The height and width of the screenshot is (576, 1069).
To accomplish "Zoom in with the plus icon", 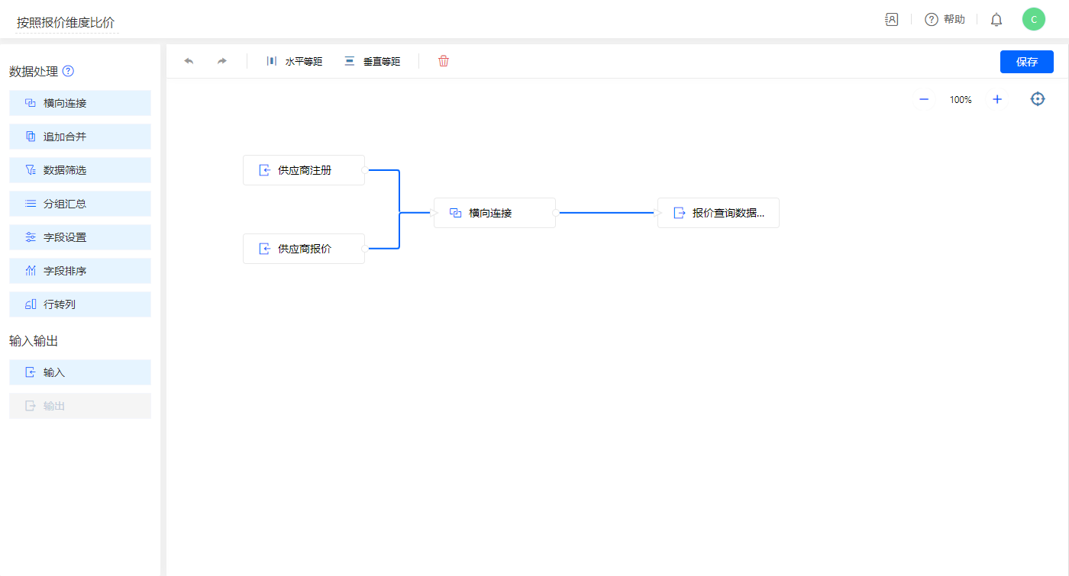I will 997,99.
